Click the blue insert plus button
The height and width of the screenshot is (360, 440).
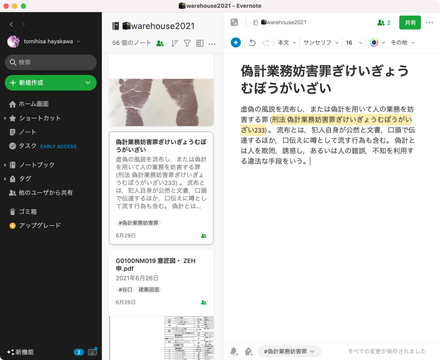236,43
